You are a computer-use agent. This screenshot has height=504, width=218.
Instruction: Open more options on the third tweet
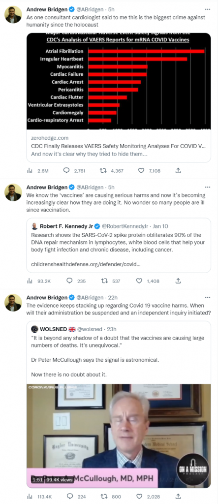208,297
